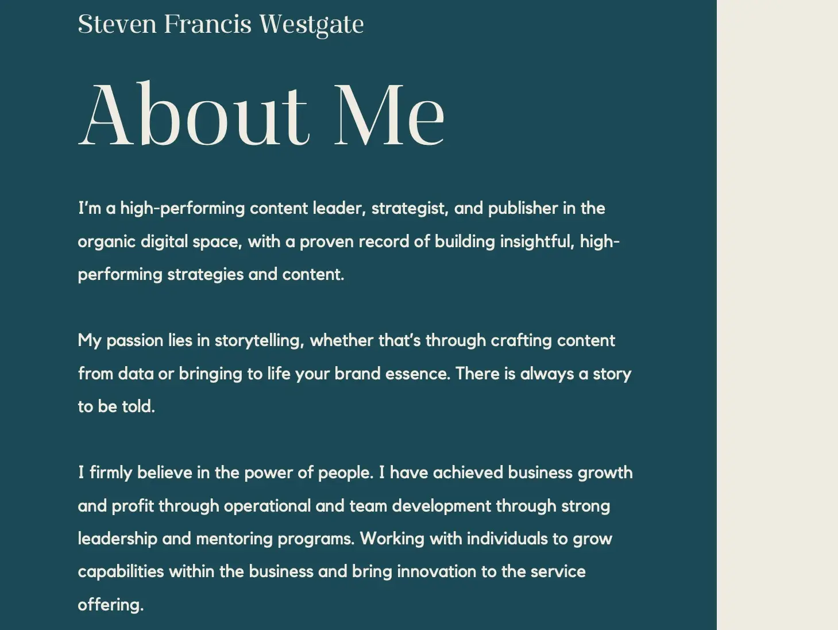Click the line starting organic digital space
The width and height of the screenshot is (838, 630).
coord(349,241)
